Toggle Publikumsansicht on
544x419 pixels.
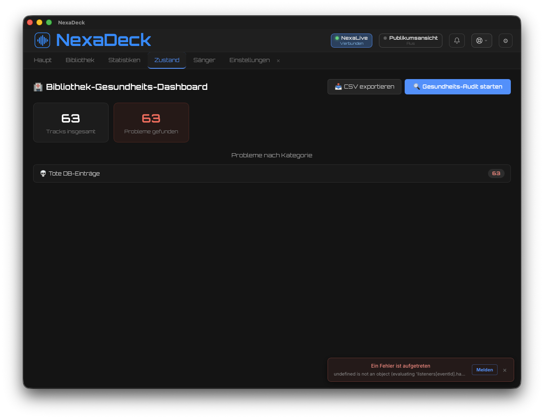click(410, 41)
